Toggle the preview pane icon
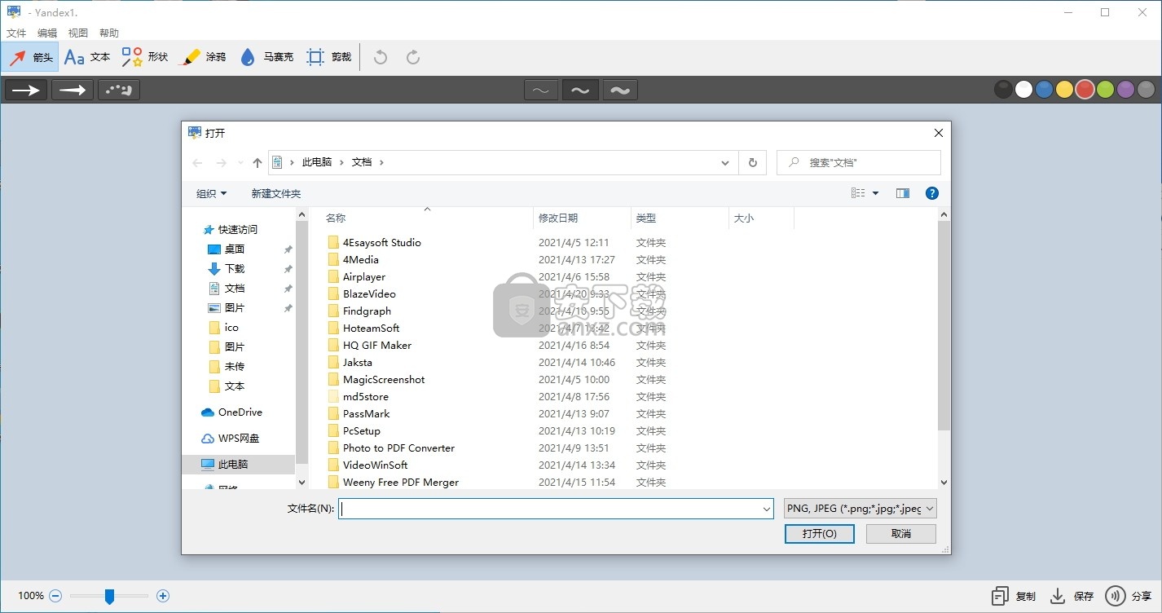This screenshot has height=613, width=1162. click(x=903, y=193)
